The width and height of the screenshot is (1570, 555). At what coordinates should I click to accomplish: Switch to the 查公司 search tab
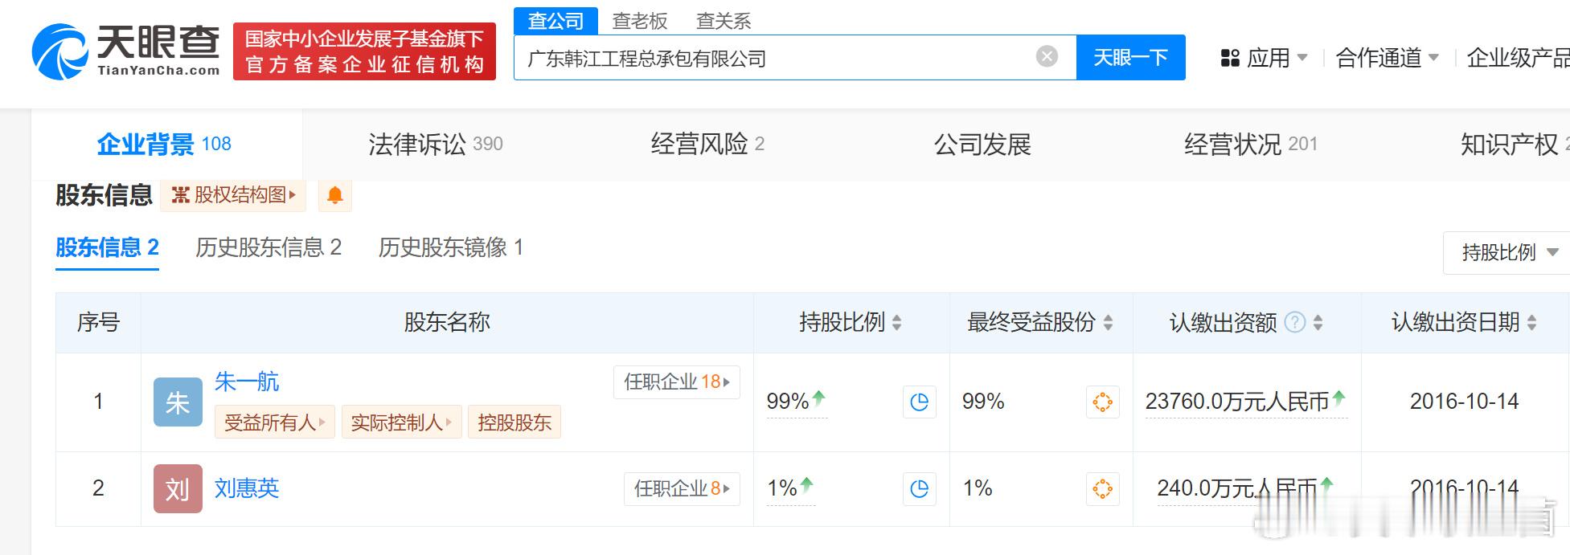[x=555, y=21]
